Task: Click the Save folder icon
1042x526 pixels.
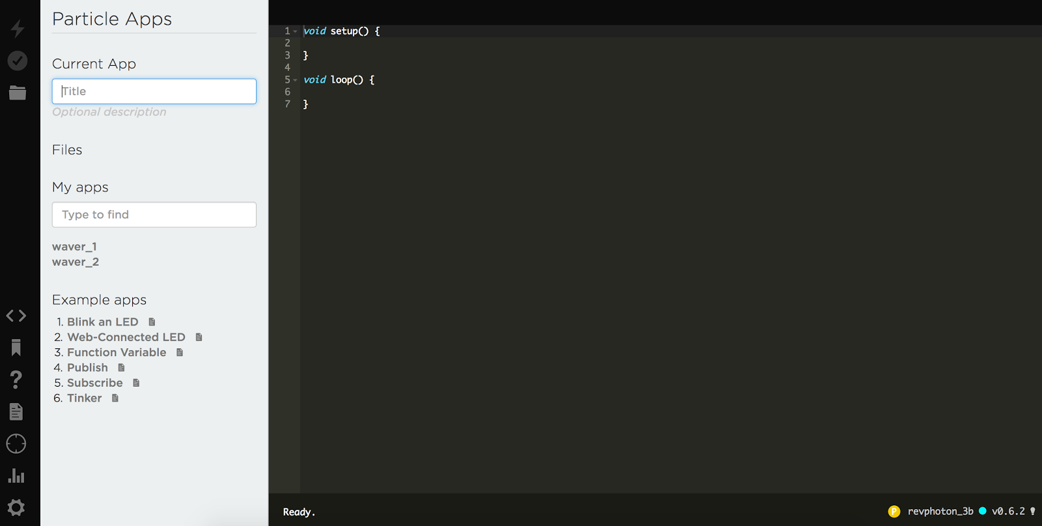Action: [18, 92]
